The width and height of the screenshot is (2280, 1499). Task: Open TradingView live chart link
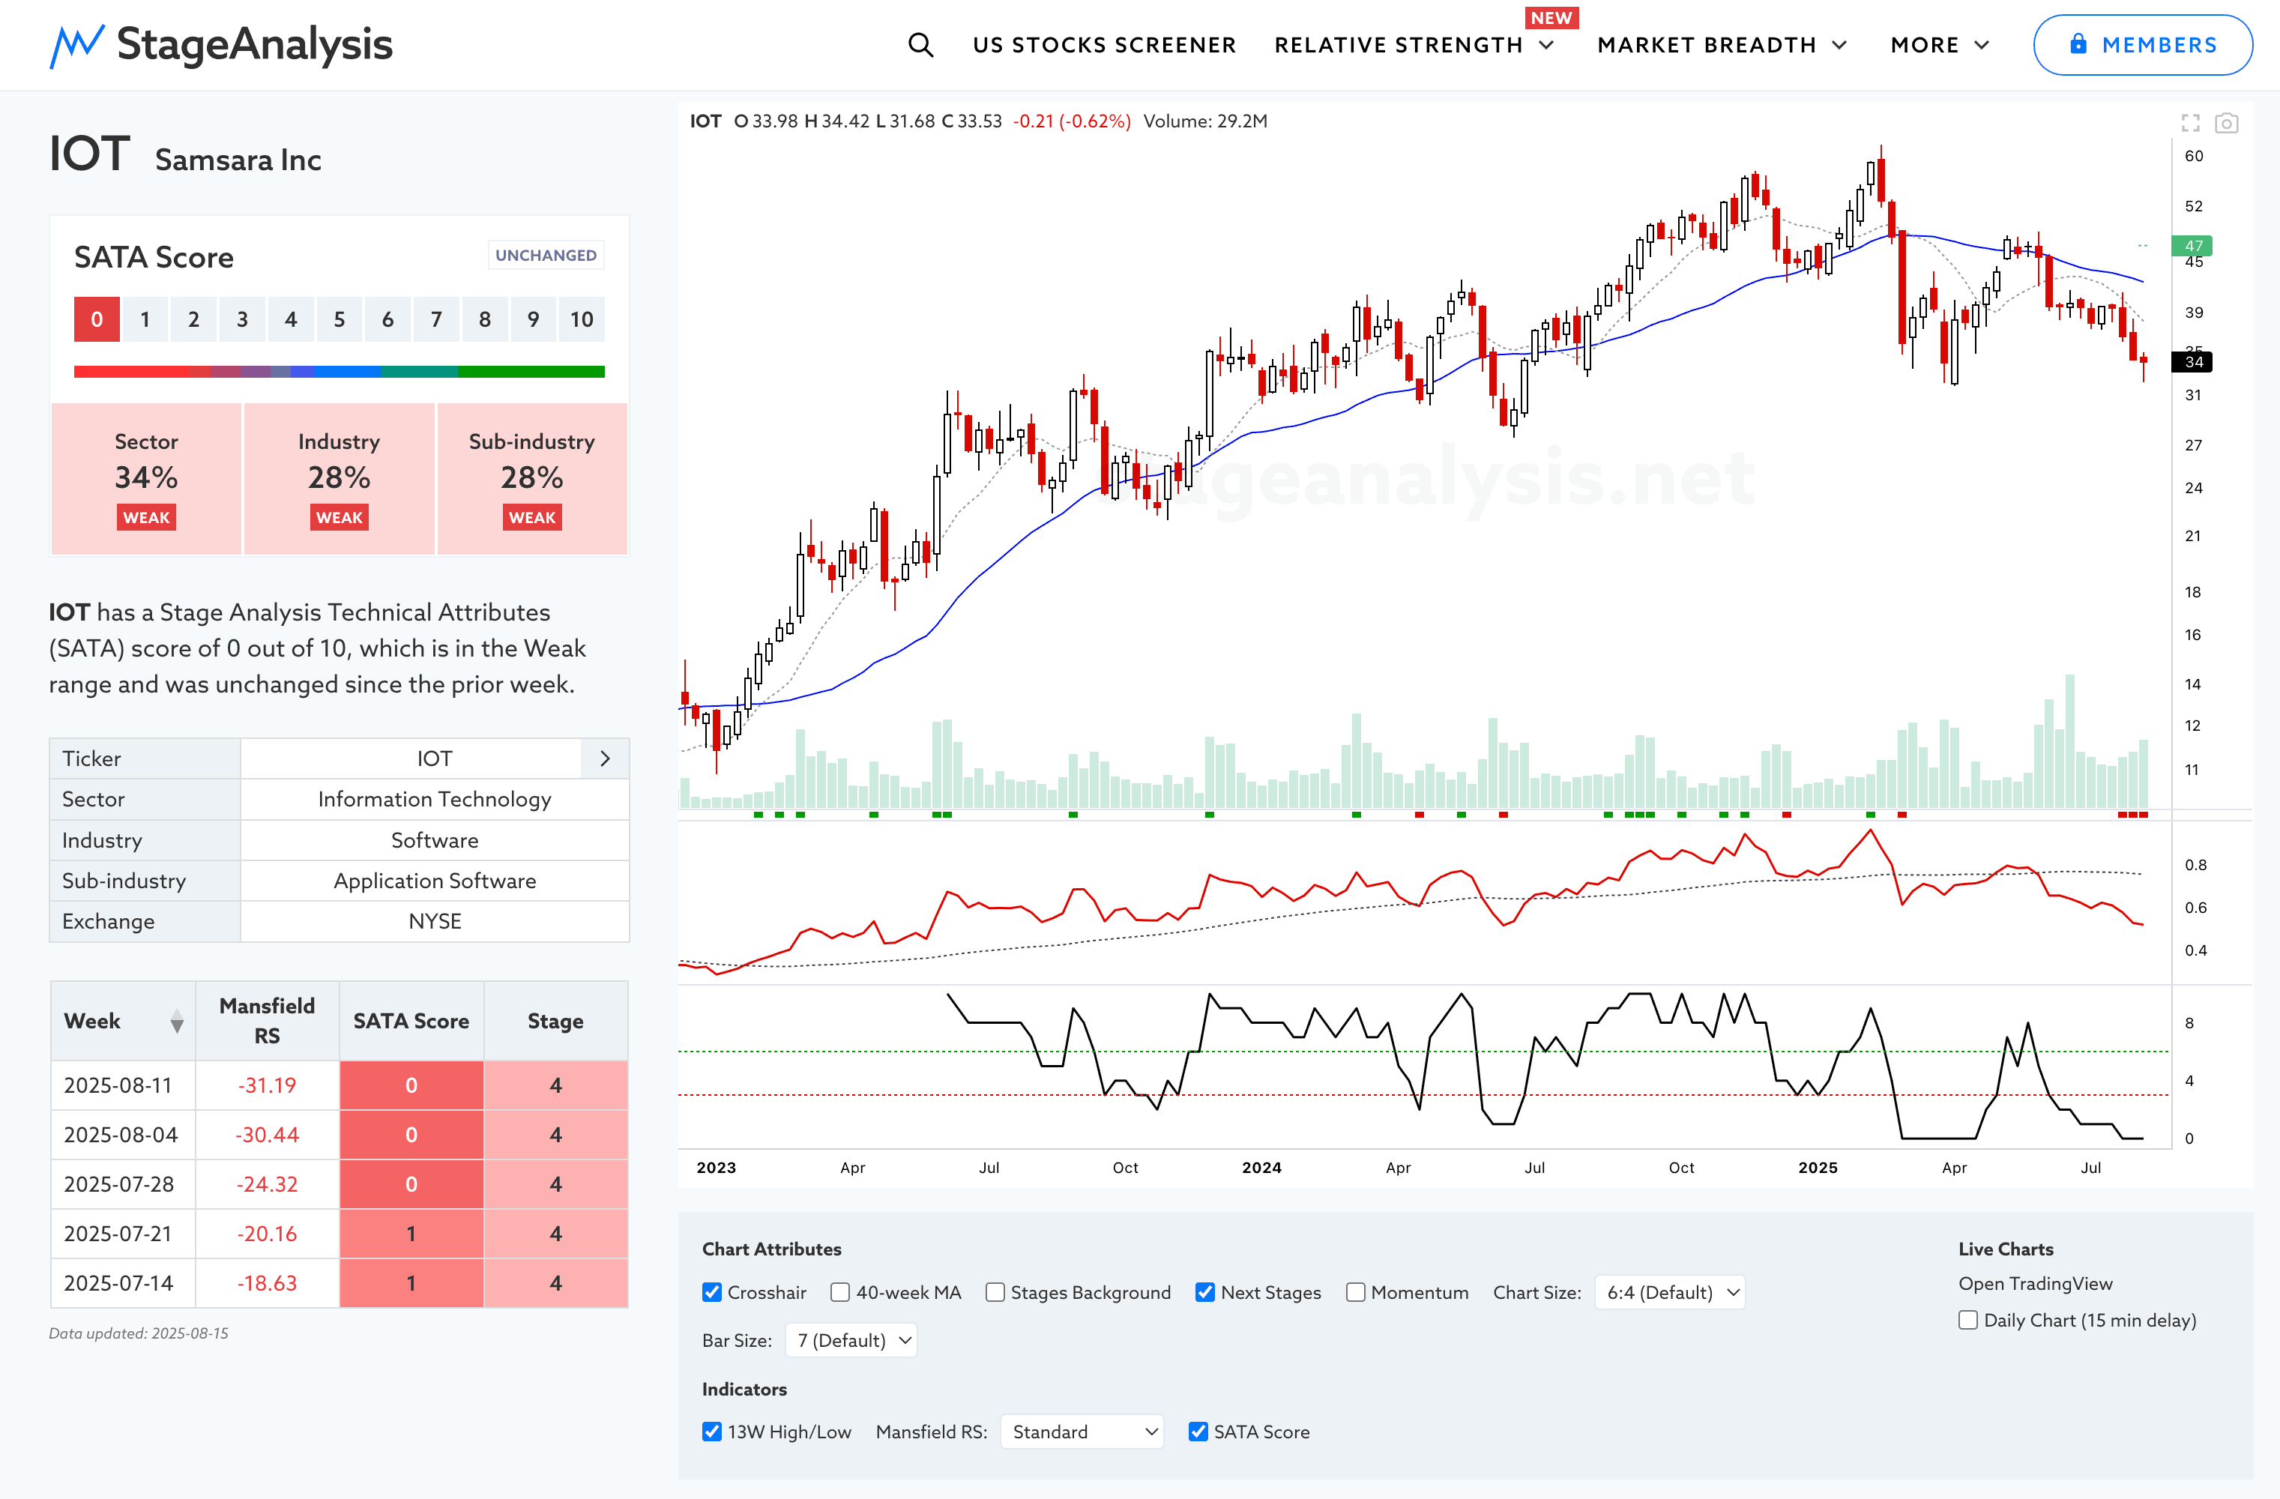coord(2035,1283)
